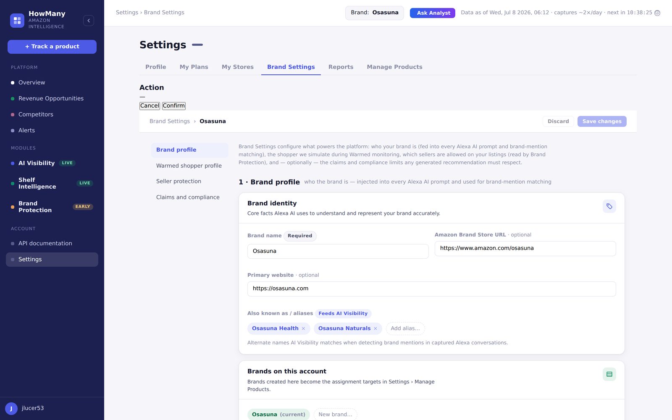Open the Reports tab
This screenshot has width=672, height=420.
click(x=341, y=67)
